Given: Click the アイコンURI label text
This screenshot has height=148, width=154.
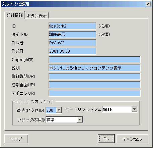Looking at the screenshot, I should pyautogui.click(x=23, y=93).
